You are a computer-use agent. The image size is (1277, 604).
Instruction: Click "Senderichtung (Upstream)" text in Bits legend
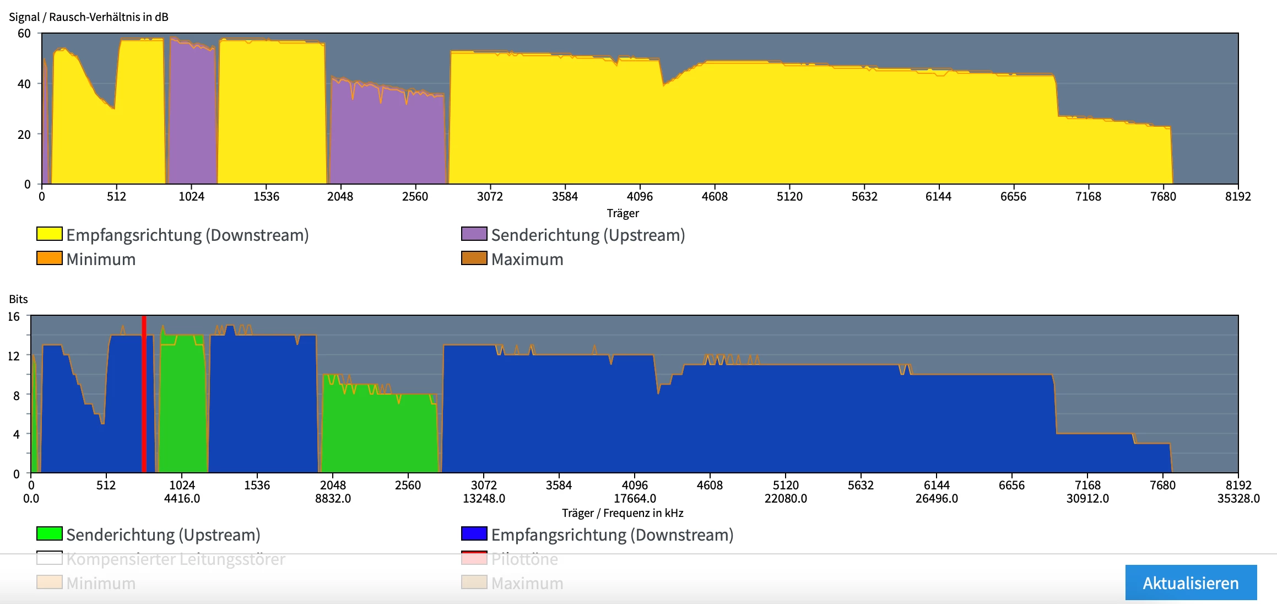tap(163, 535)
